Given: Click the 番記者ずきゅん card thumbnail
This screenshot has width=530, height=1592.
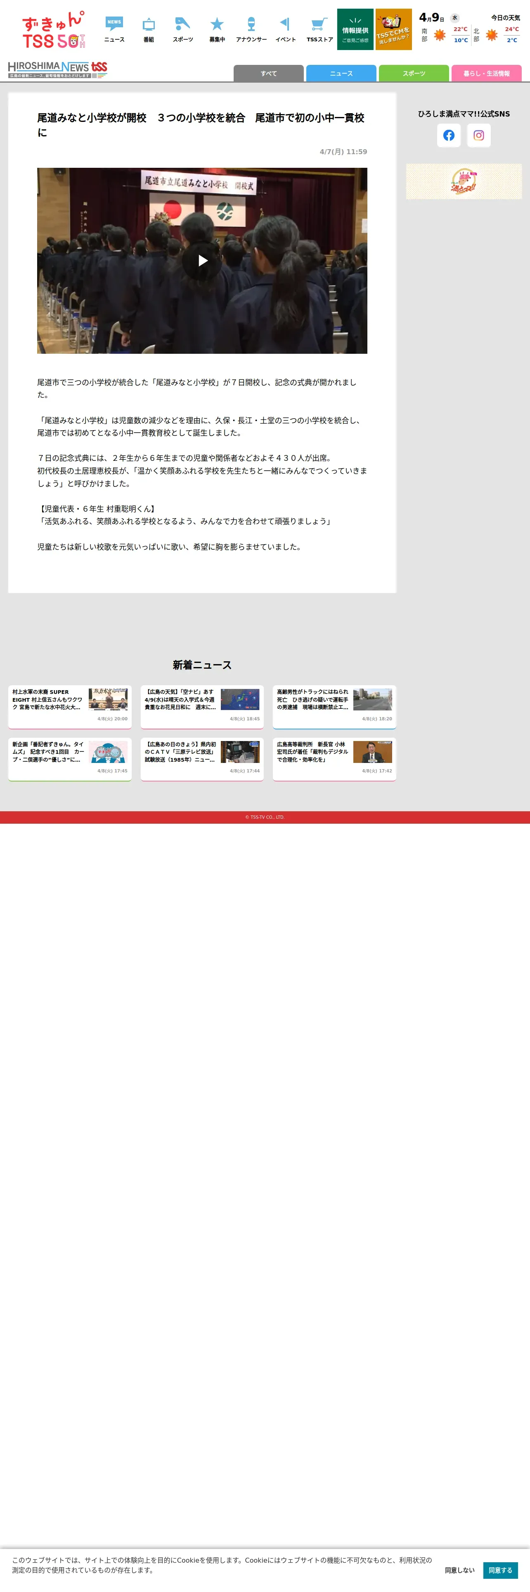Looking at the screenshot, I should coord(108,752).
